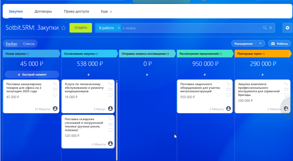Click chat icon on складских стеллажей card
293x161 pixels.
110,130
